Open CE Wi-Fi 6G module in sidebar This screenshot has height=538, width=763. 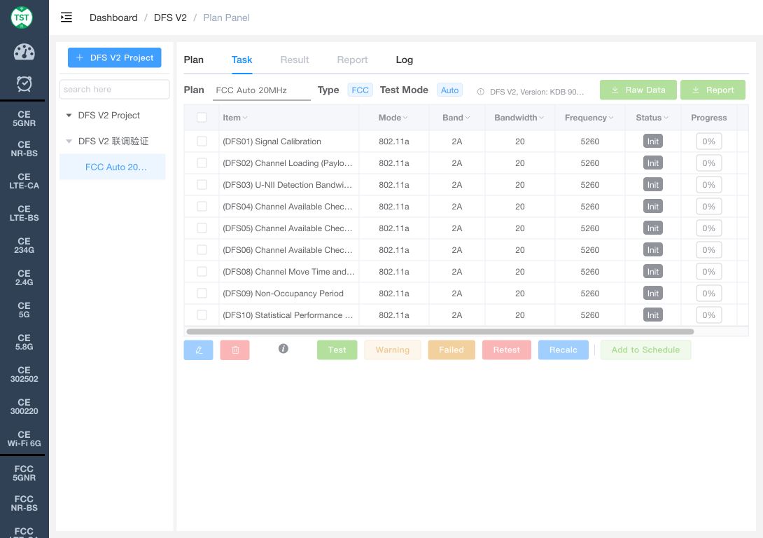24,439
